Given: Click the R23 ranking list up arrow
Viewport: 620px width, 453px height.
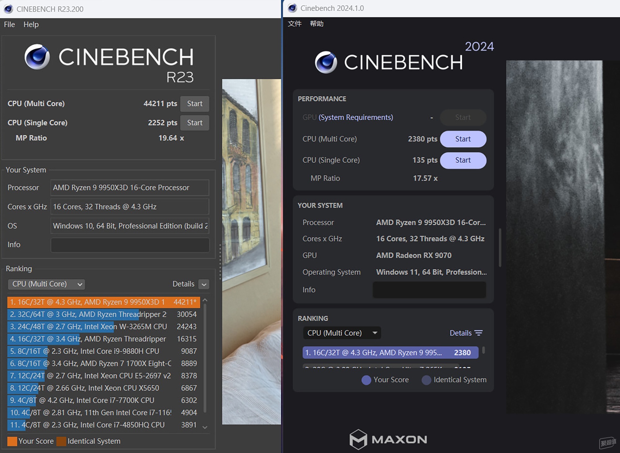Looking at the screenshot, I should pos(205,301).
